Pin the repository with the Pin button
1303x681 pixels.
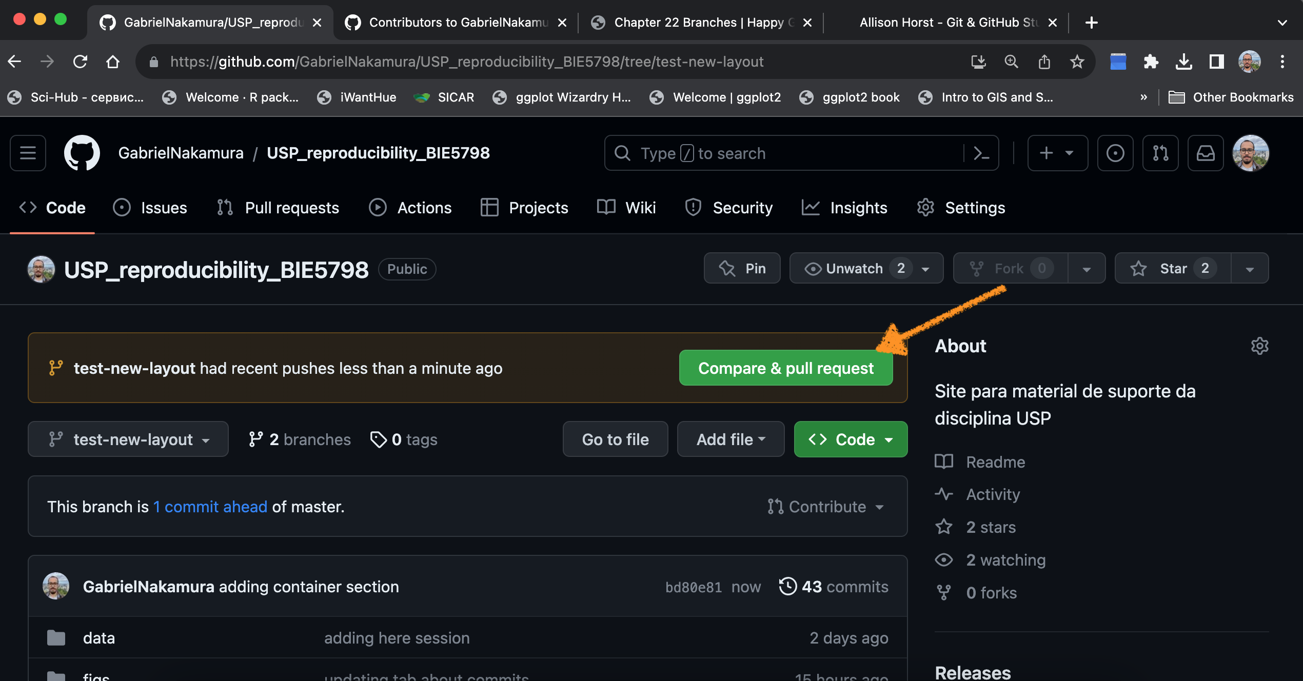[x=742, y=268]
